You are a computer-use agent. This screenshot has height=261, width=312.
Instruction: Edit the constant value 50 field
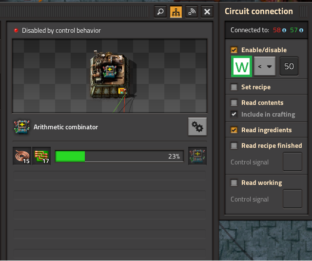click(289, 66)
